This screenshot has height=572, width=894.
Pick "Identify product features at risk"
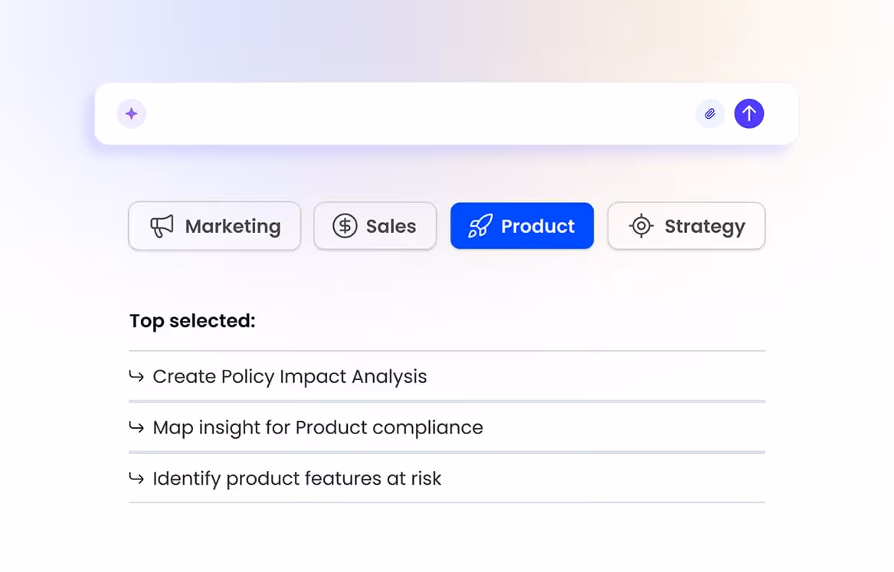point(297,479)
